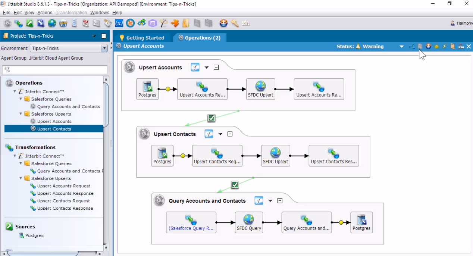This screenshot has width=473, height=256.
Task: Click the blue Targets arrow toolbar icon
Action: (x=41, y=23)
